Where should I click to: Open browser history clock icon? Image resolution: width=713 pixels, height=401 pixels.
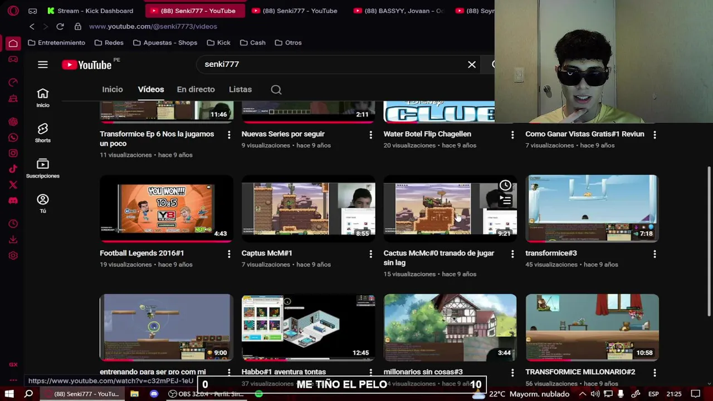click(x=13, y=224)
